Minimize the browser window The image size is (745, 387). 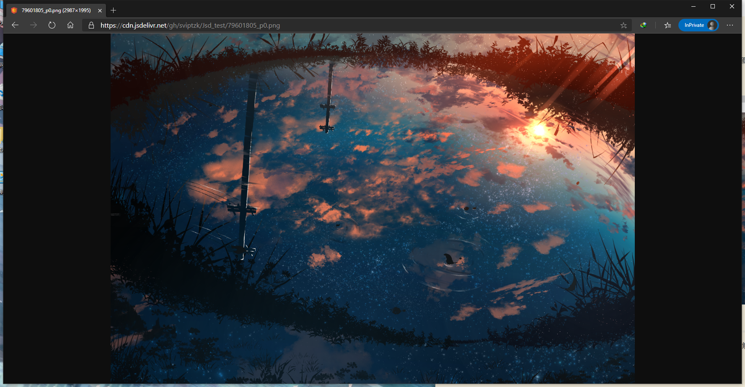click(x=693, y=6)
